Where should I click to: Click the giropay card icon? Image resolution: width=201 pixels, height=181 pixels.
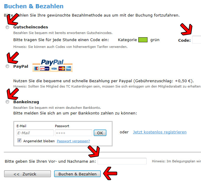click(x=44, y=69)
